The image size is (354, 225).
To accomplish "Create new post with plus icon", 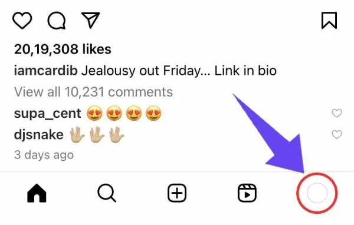I will (x=177, y=193).
